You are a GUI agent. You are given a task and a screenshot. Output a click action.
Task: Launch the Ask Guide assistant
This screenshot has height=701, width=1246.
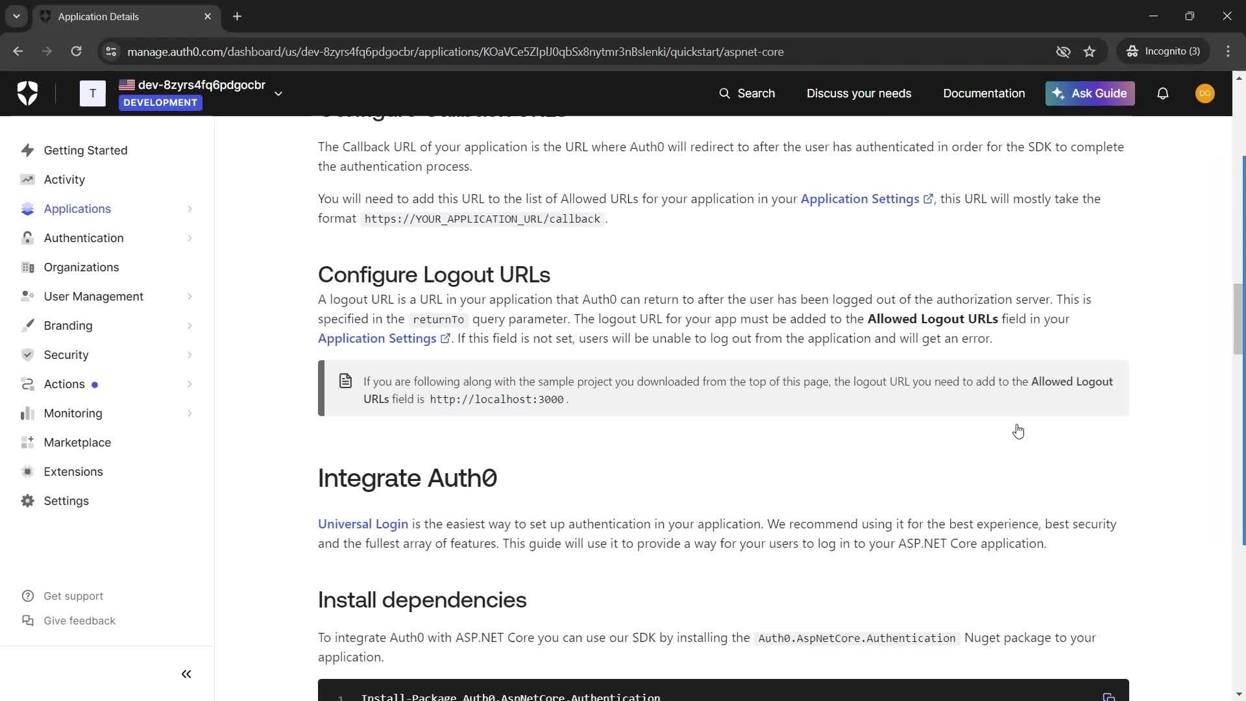(1090, 93)
